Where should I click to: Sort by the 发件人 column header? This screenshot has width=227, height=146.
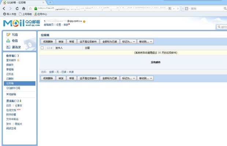click(x=59, y=48)
